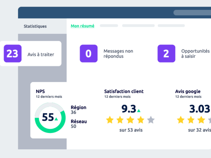Image resolution: width=211 pixels, height=158 pixels.
Task: Open the sur 53 avis link
Action: point(131,130)
